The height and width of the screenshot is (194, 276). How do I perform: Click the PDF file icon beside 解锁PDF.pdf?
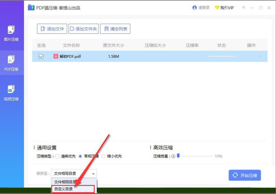click(56, 56)
